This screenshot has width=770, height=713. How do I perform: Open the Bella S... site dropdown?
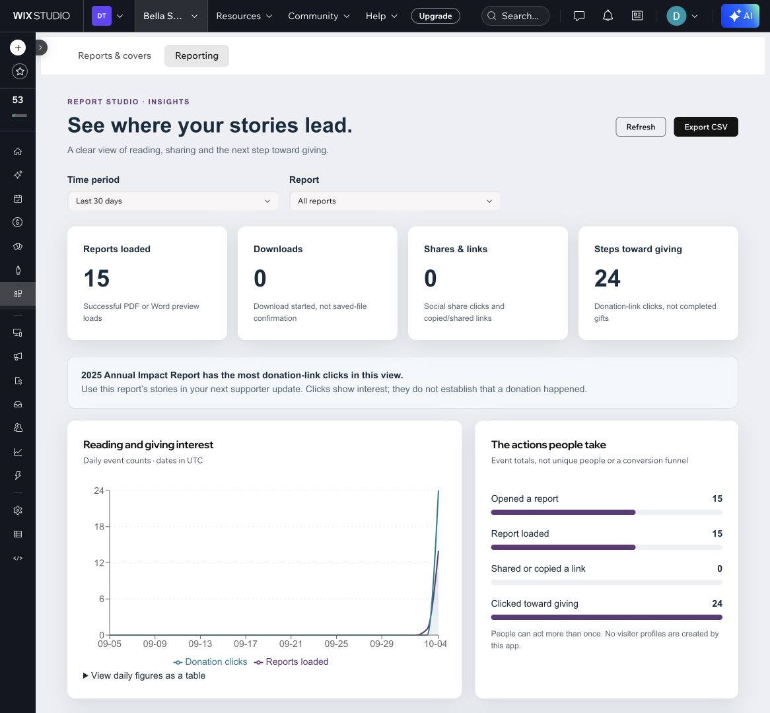click(171, 16)
